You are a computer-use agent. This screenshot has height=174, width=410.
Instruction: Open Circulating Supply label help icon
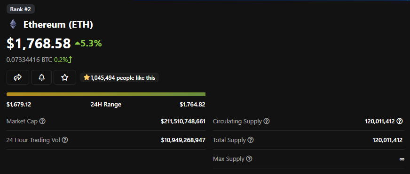click(267, 121)
